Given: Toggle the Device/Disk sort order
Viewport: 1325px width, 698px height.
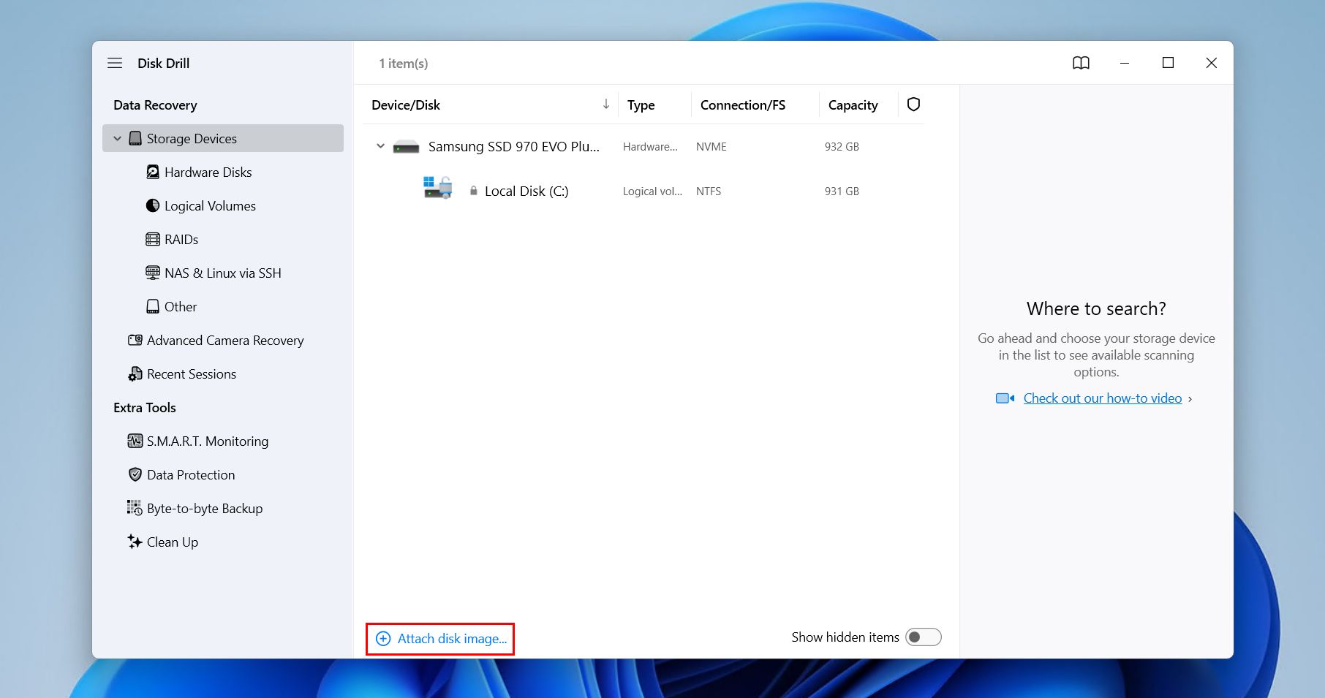Looking at the screenshot, I should 605,105.
